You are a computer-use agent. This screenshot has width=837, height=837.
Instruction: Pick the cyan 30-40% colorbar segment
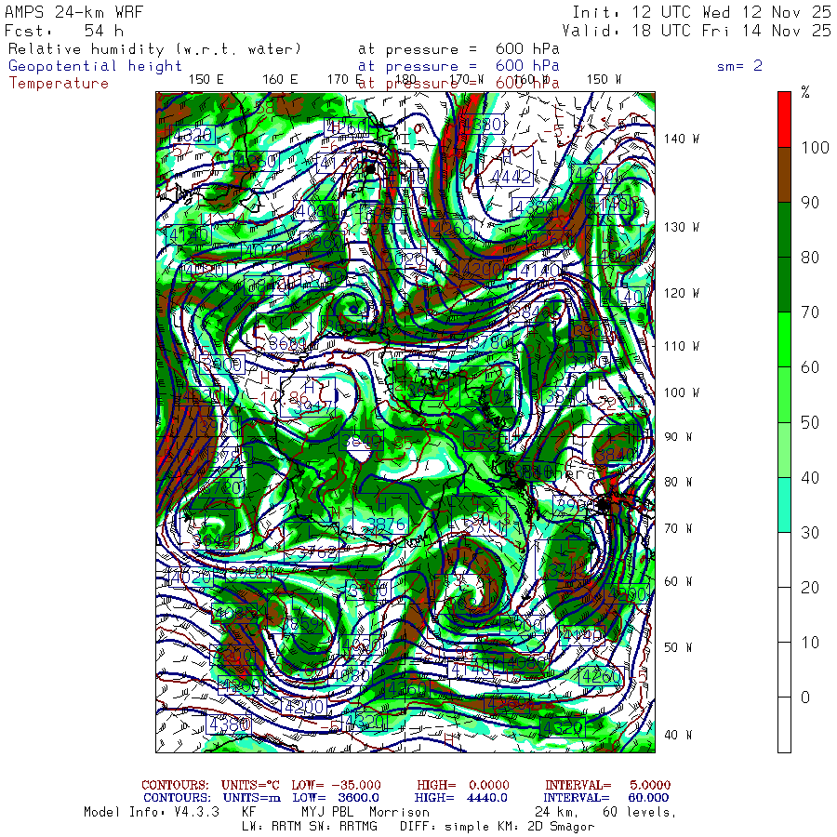coord(784,504)
